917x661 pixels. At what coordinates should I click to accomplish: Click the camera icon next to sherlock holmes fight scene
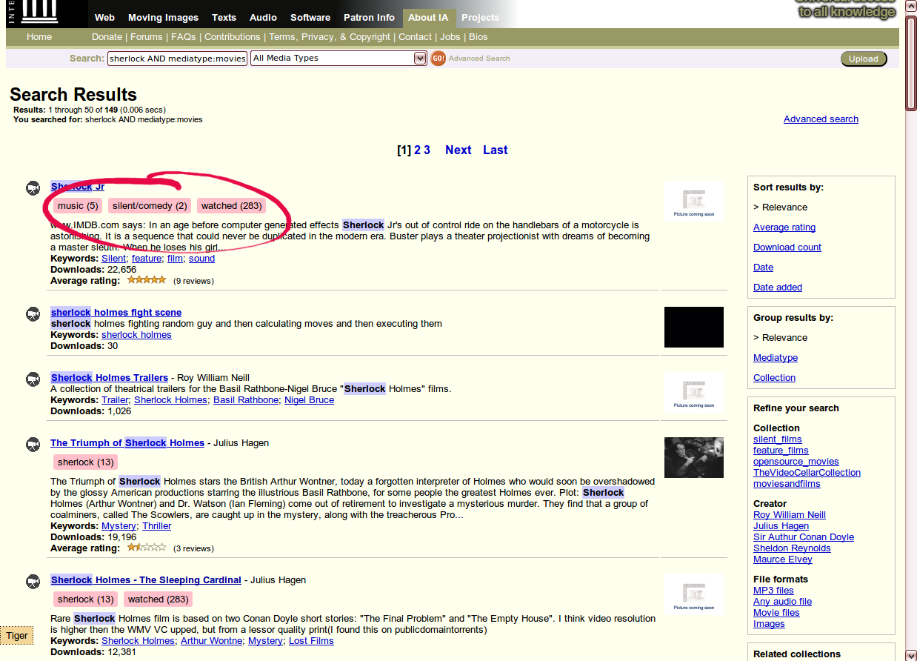click(x=33, y=313)
